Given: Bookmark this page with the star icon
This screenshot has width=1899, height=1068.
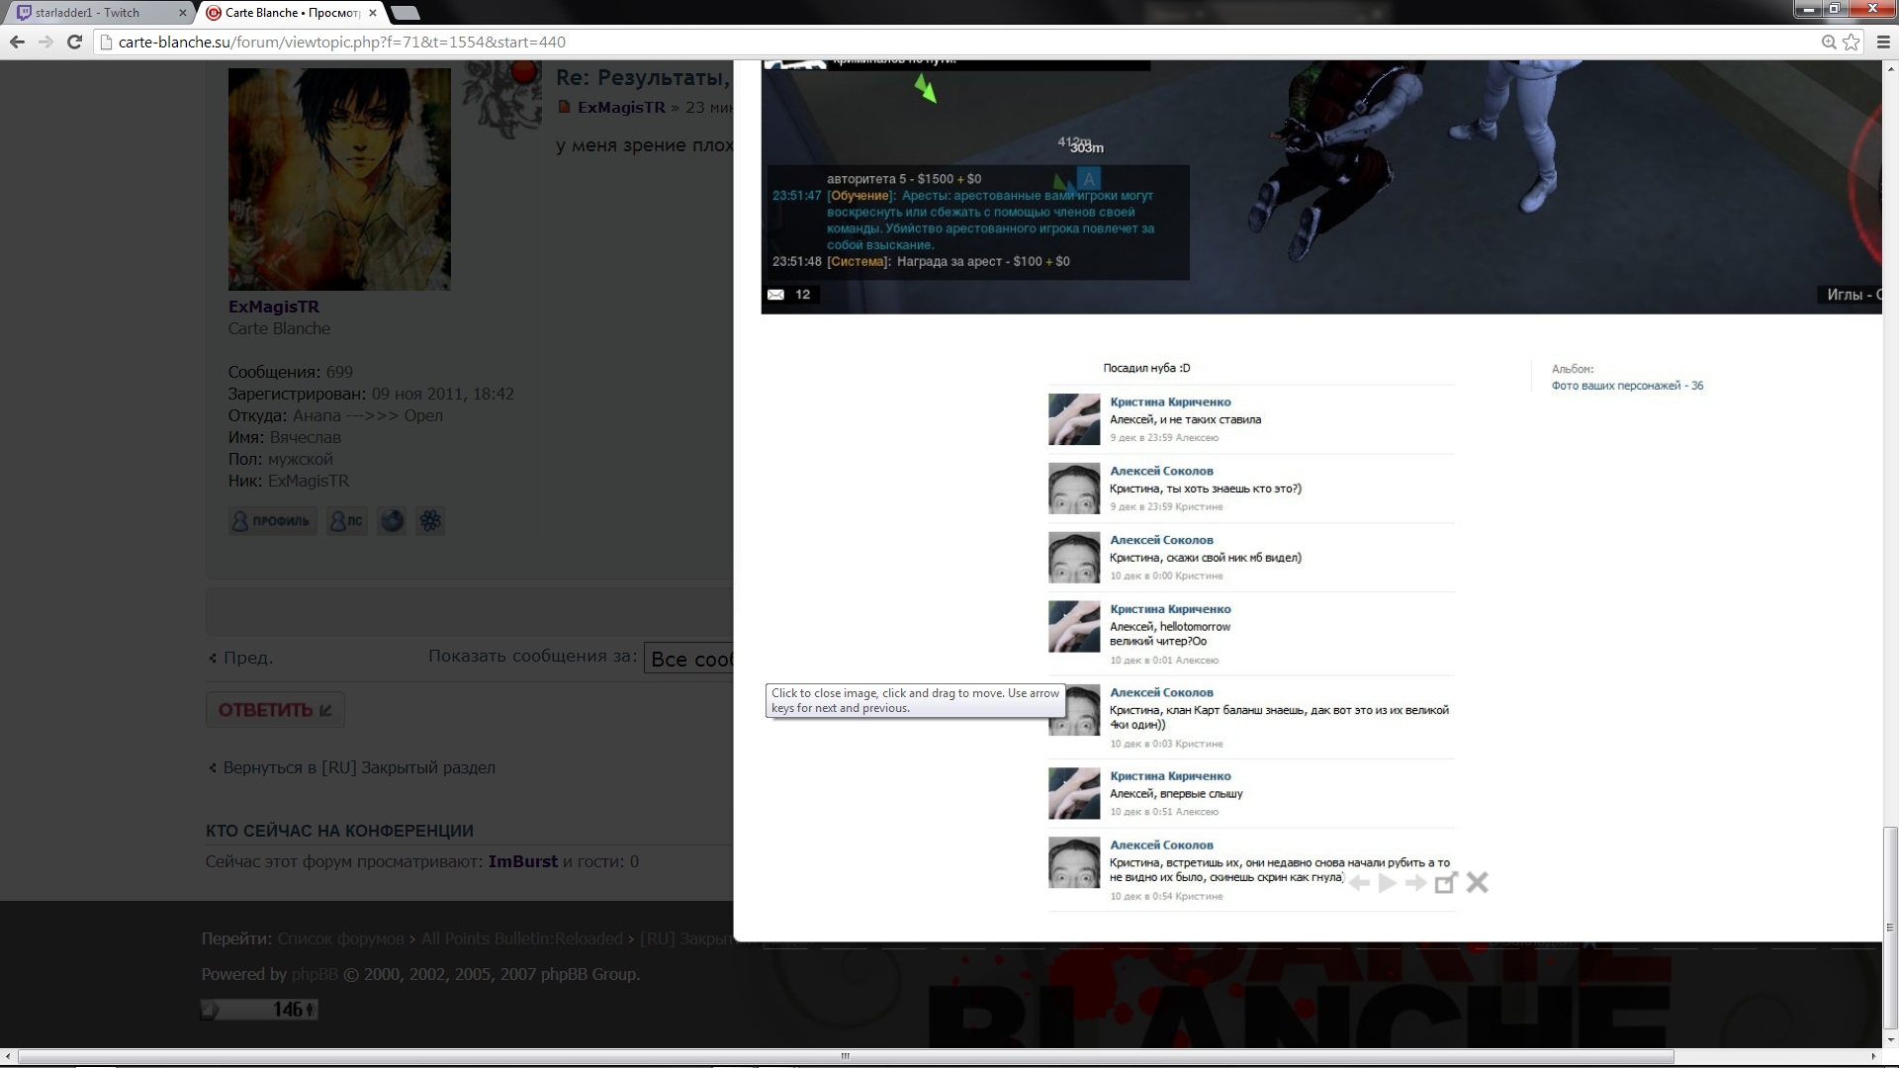Looking at the screenshot, I should coord(1851,42).
